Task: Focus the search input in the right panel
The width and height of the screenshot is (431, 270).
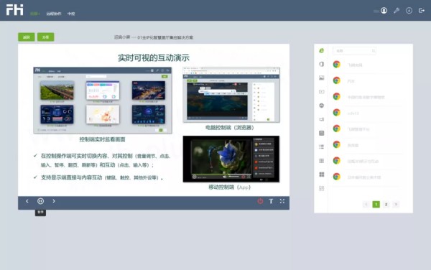Action: (354, 51)
